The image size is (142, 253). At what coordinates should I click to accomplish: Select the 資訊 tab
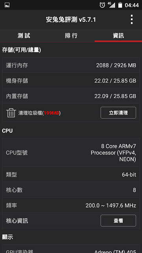tap(118, 36)
